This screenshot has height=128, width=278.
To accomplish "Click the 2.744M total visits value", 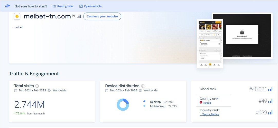I will tap(29, 105).
